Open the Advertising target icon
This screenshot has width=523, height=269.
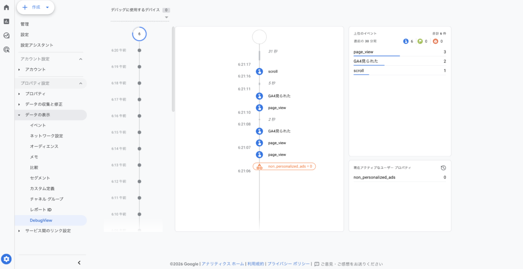(6, 50)
